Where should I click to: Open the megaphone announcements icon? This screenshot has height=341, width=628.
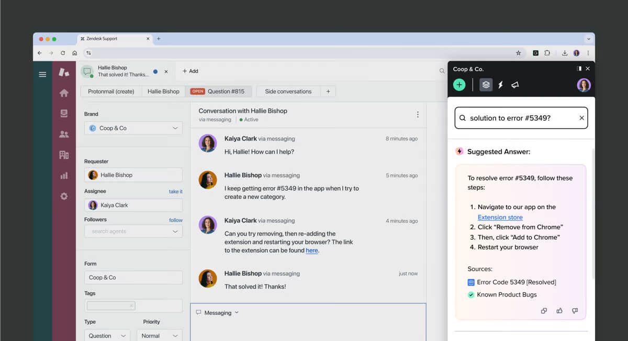515,85
